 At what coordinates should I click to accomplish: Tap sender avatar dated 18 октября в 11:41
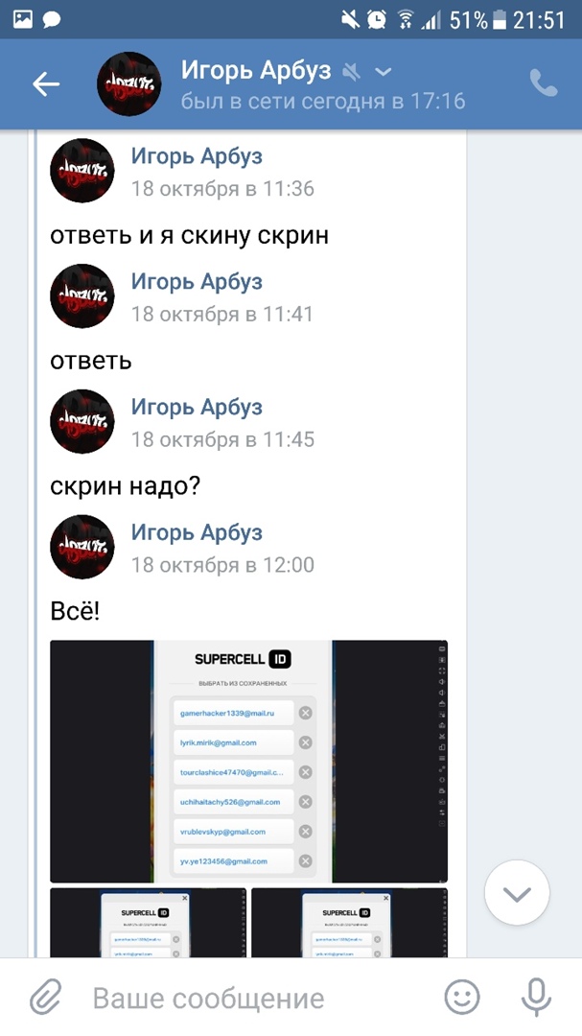click(81, 296)
